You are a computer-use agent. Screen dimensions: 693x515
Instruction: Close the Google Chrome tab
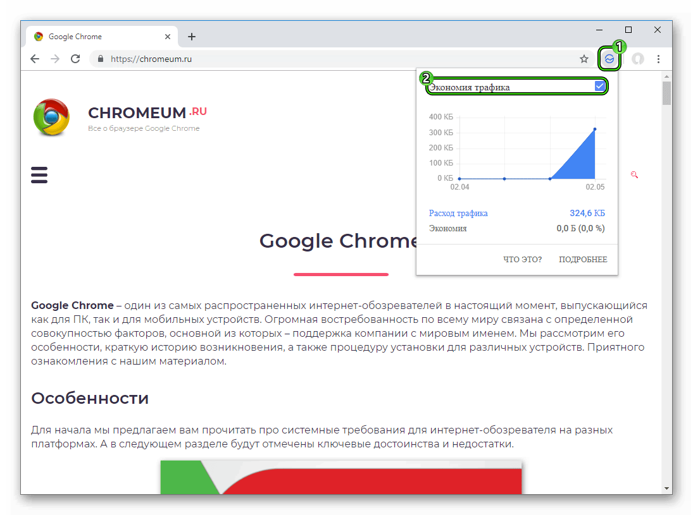coord(168,37)
